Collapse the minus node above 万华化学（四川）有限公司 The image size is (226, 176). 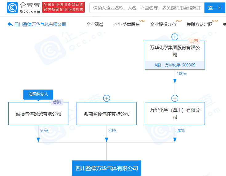tap(175, 98)
